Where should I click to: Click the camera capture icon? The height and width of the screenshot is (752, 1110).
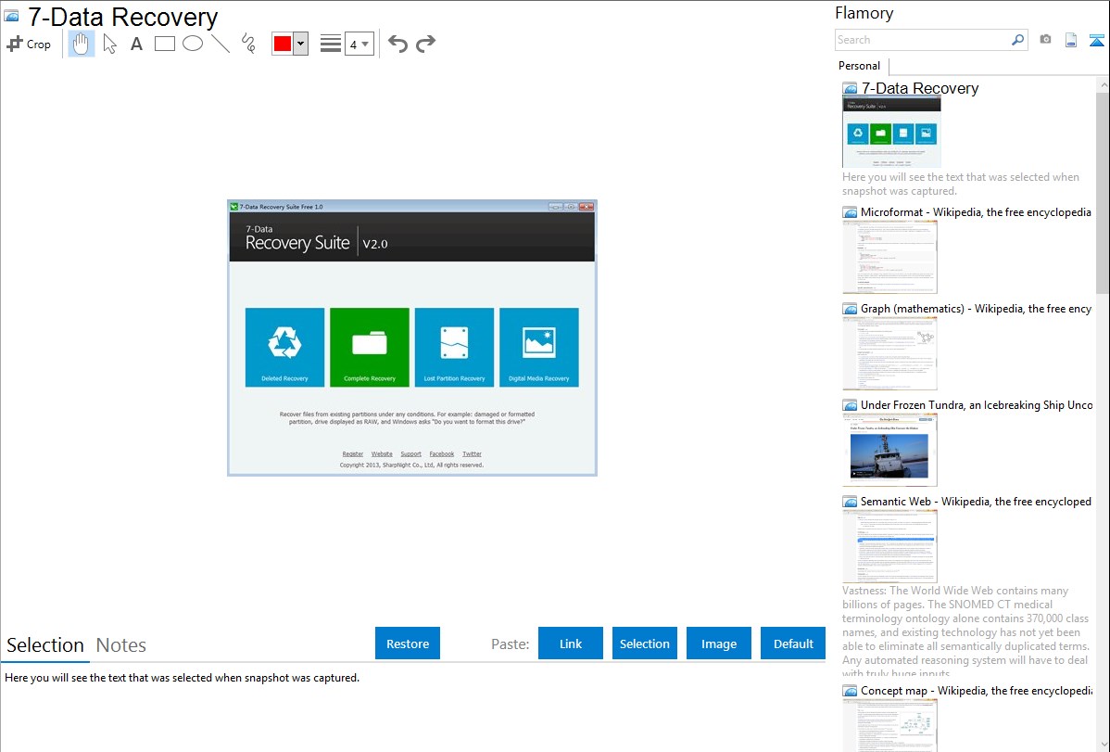pos(1045,40)
